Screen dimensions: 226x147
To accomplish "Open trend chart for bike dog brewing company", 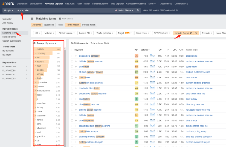I will tap(152, 137).
